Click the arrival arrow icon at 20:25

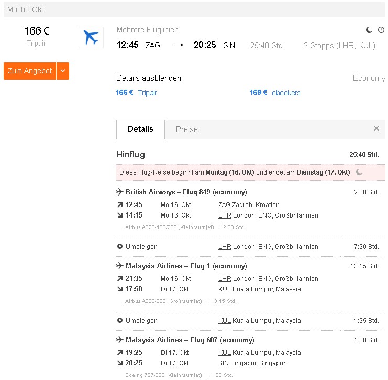coord(120,363)
